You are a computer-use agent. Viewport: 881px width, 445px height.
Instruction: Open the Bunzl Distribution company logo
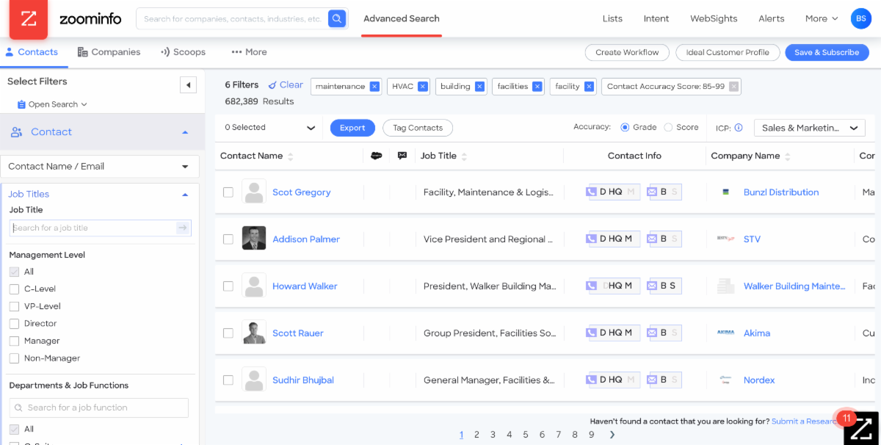726,192
